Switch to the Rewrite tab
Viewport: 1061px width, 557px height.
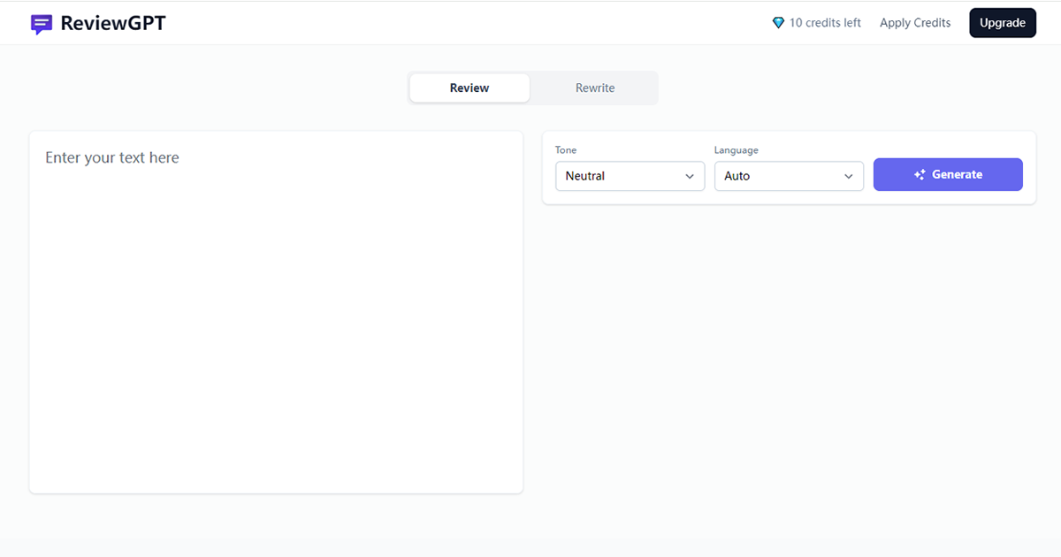click(595, 88)
